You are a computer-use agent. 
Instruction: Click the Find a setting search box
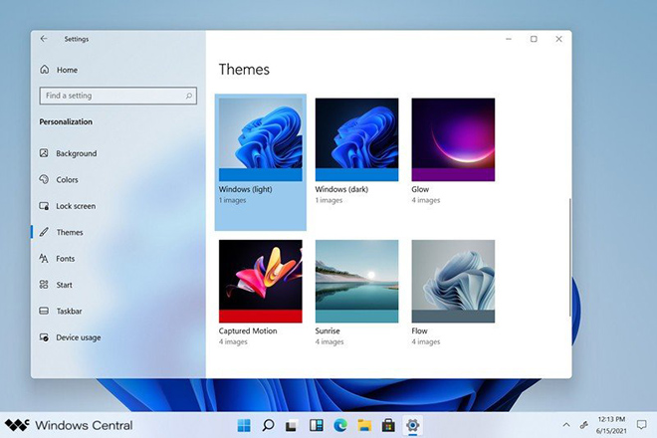click(109, 96)
